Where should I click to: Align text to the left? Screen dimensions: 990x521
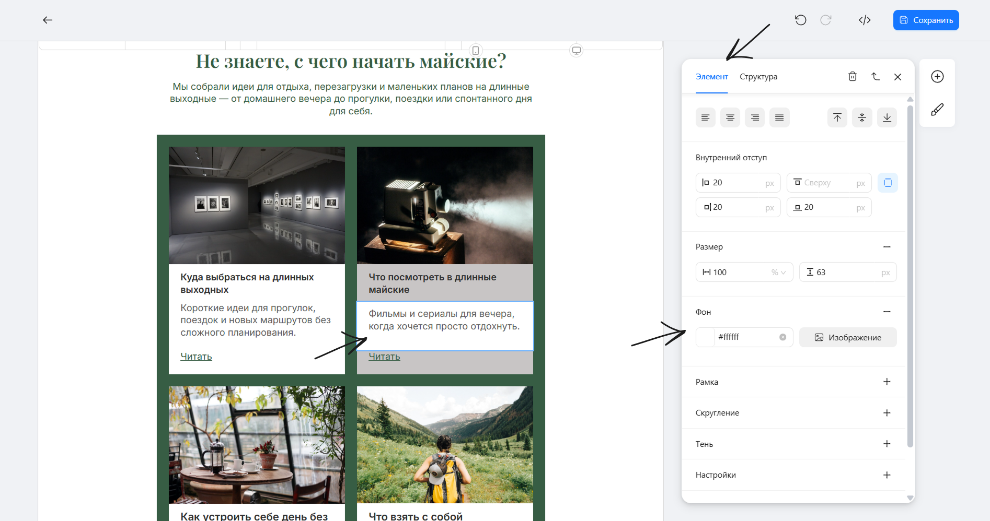[706, 117]
